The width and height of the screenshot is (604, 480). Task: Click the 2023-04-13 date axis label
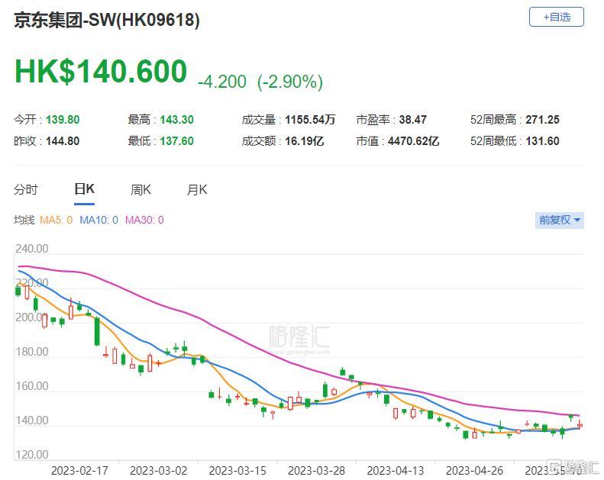point(396,471)
